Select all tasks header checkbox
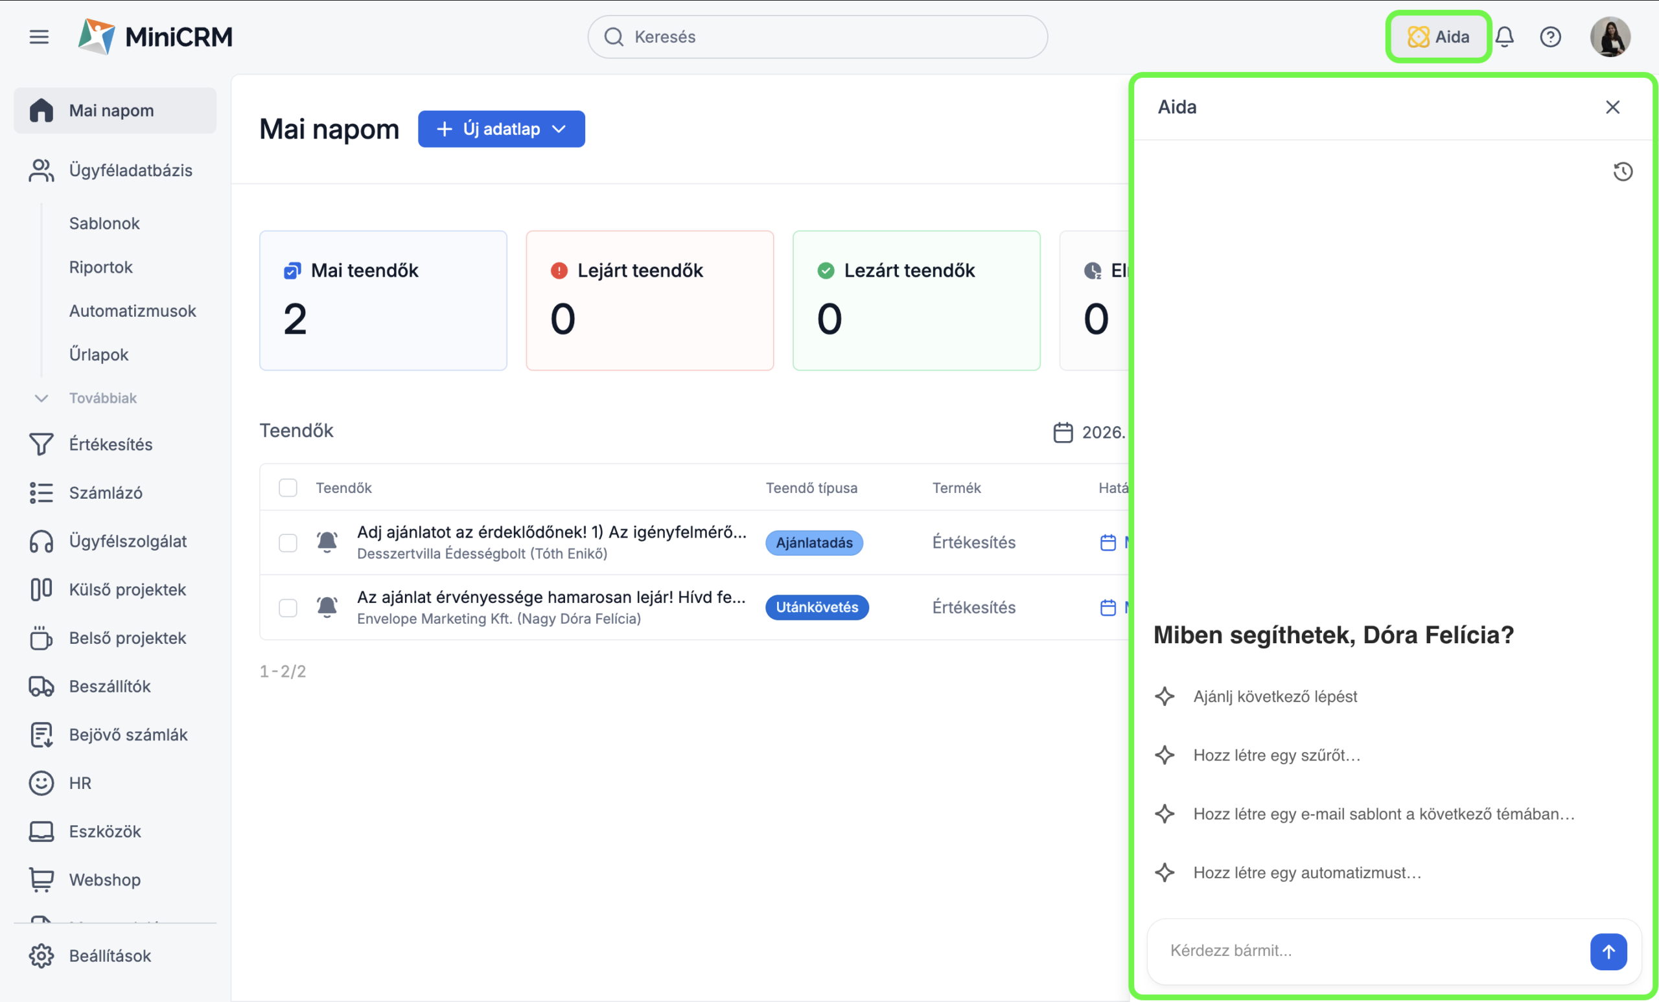 (288, 488)
